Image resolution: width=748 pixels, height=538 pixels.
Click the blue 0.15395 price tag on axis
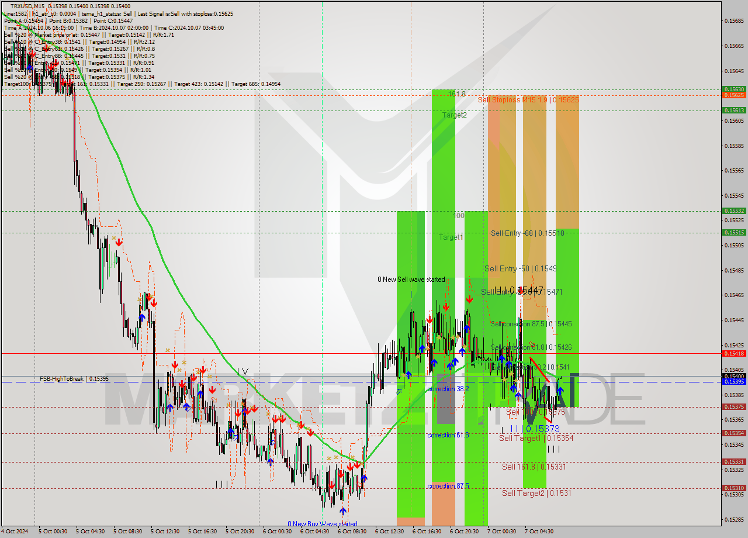(734, 381)
